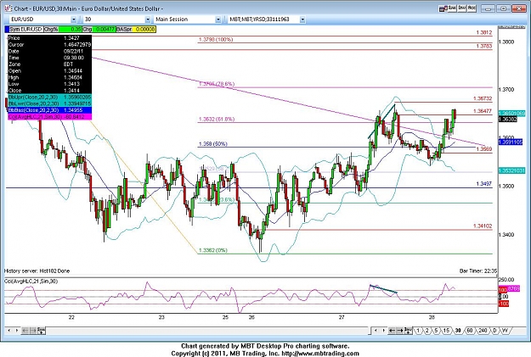The width and height of the screenshot is (531, 357).
Task: Switch to the 60 minute interval tab
Action: (469, 331)
